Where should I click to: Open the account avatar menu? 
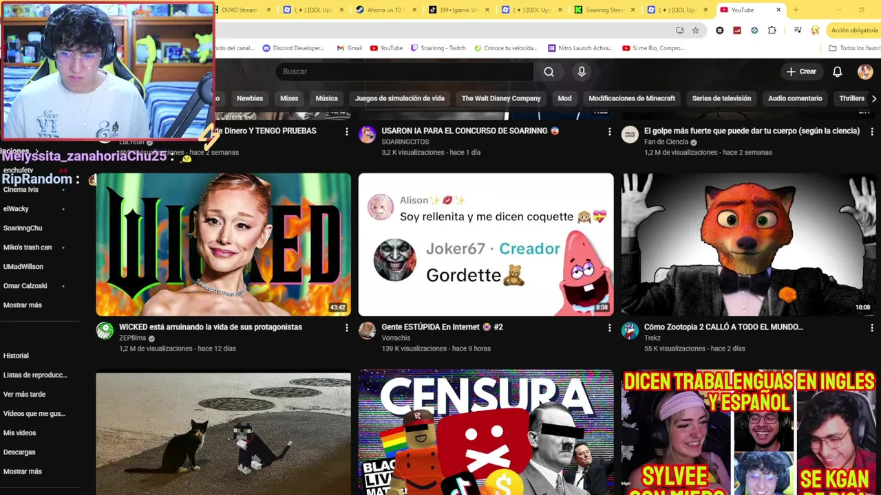865,71
